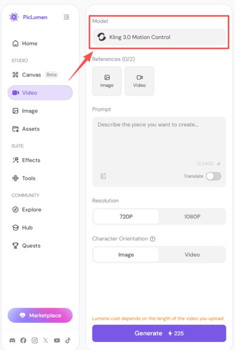Open the TikTok social icon
Screen dimensions: 235x350
click(68, 340)
